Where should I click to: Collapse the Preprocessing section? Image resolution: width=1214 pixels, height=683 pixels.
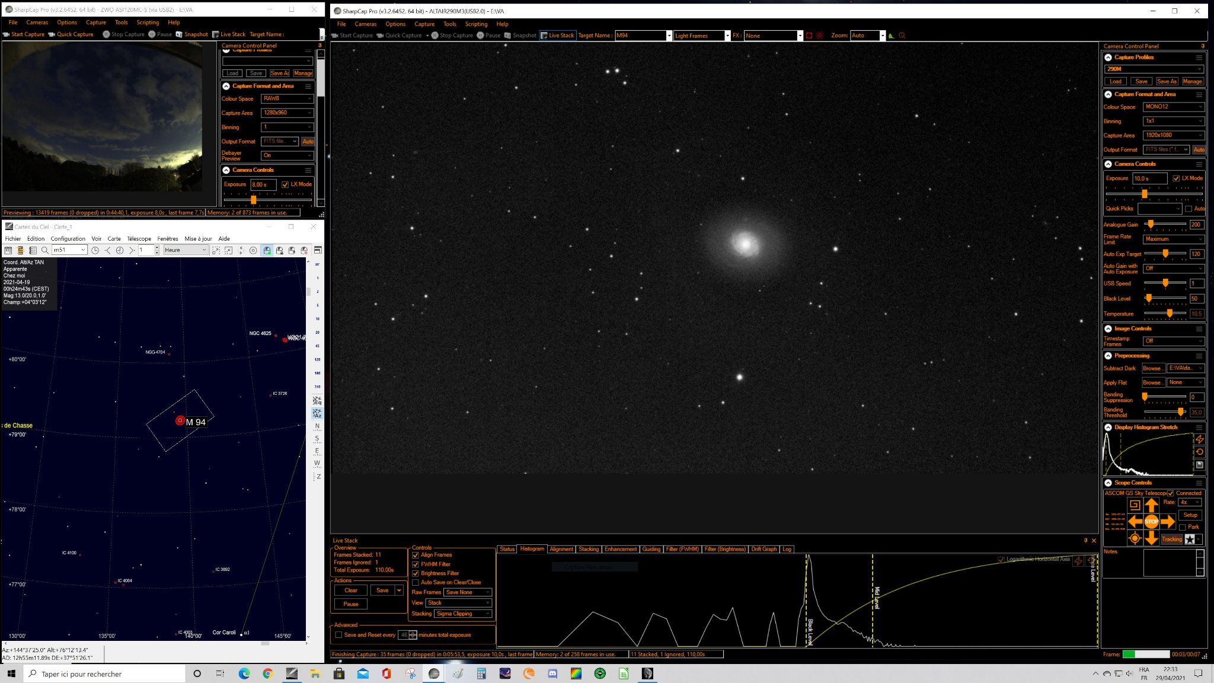coord(1108,356)
